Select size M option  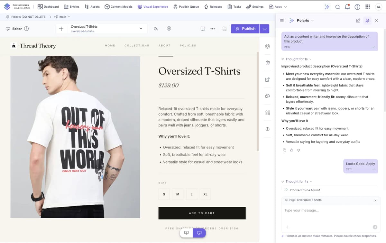tap(178, 194)
